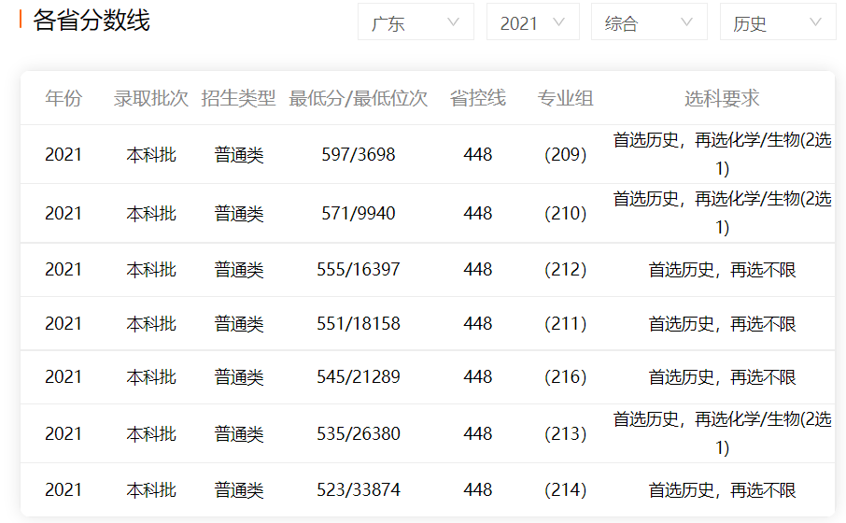This screenshot has width=846, height=523.
Task: Click chevron arrow in 历史 selector
Action: click(816, 22)
